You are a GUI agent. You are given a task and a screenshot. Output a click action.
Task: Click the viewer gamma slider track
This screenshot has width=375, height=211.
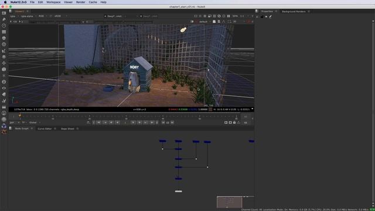tap(124, 22)
